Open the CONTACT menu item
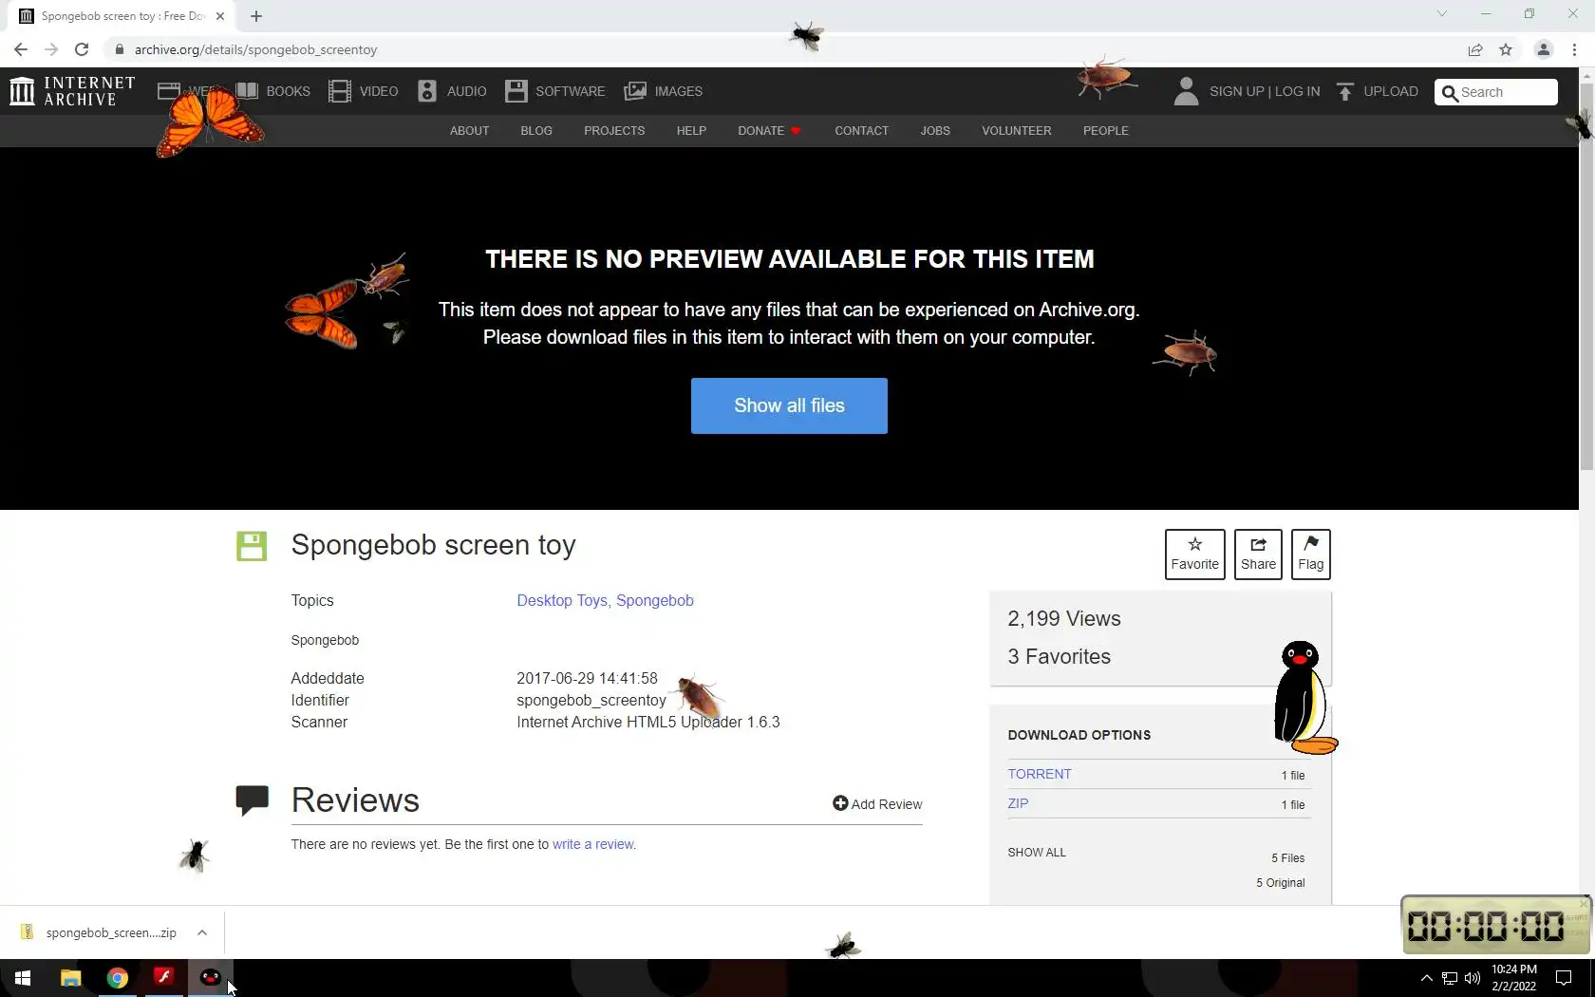The height and width of the screenshot is (997, 1595). [x=862, y=131]
